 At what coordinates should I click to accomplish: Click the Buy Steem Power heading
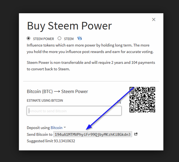coord(69,26)
